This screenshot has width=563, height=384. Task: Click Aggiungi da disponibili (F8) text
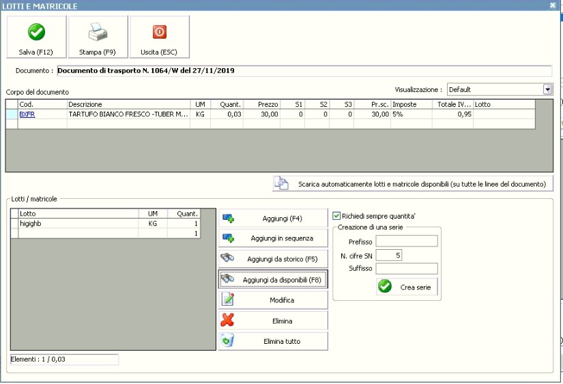pyautogui.click(x=282, y=280)
